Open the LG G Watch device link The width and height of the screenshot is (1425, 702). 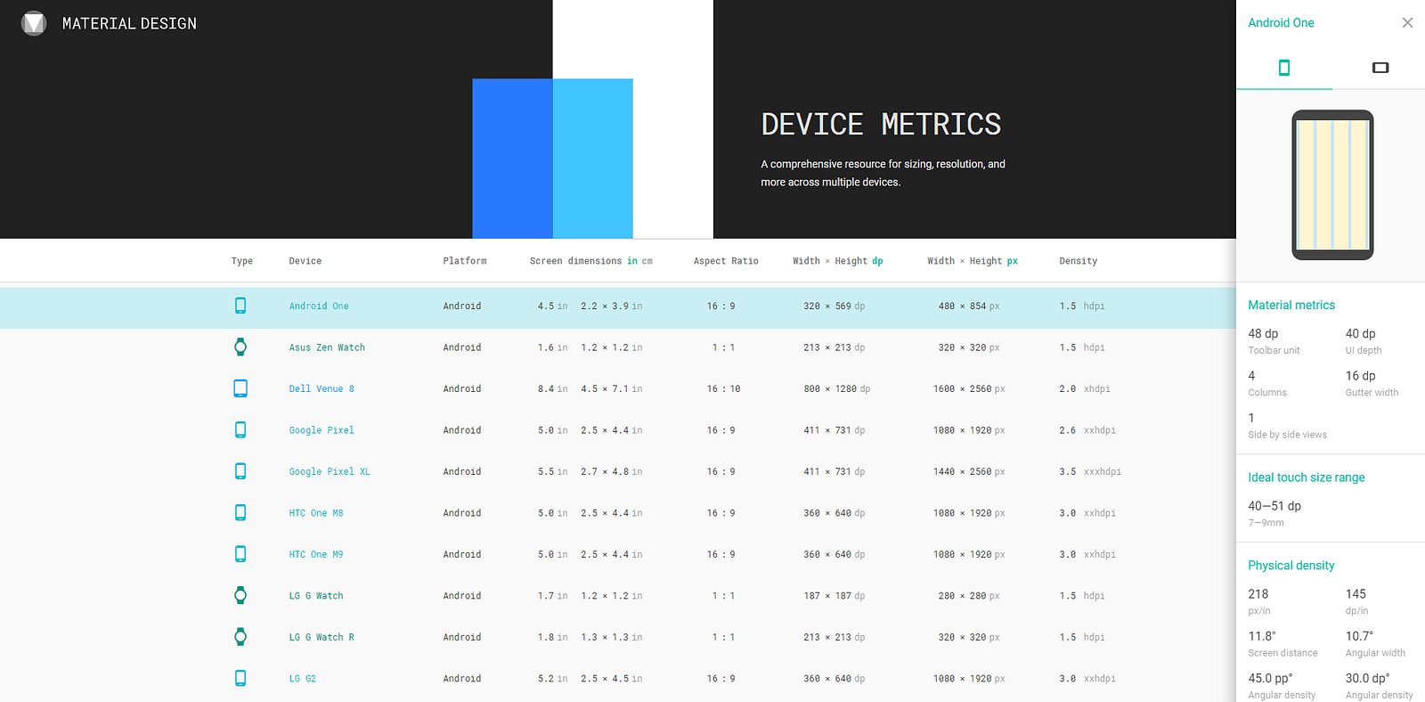coord(316,596)
